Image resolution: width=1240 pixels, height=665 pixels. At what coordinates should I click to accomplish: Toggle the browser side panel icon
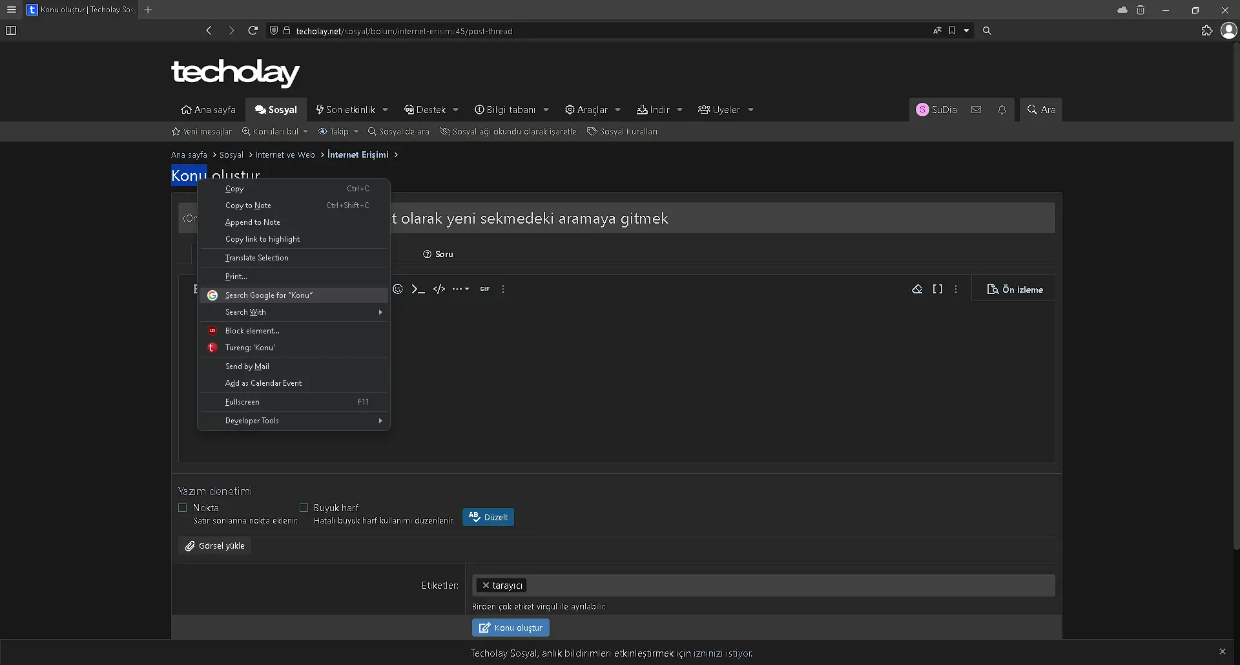(11, 30)
